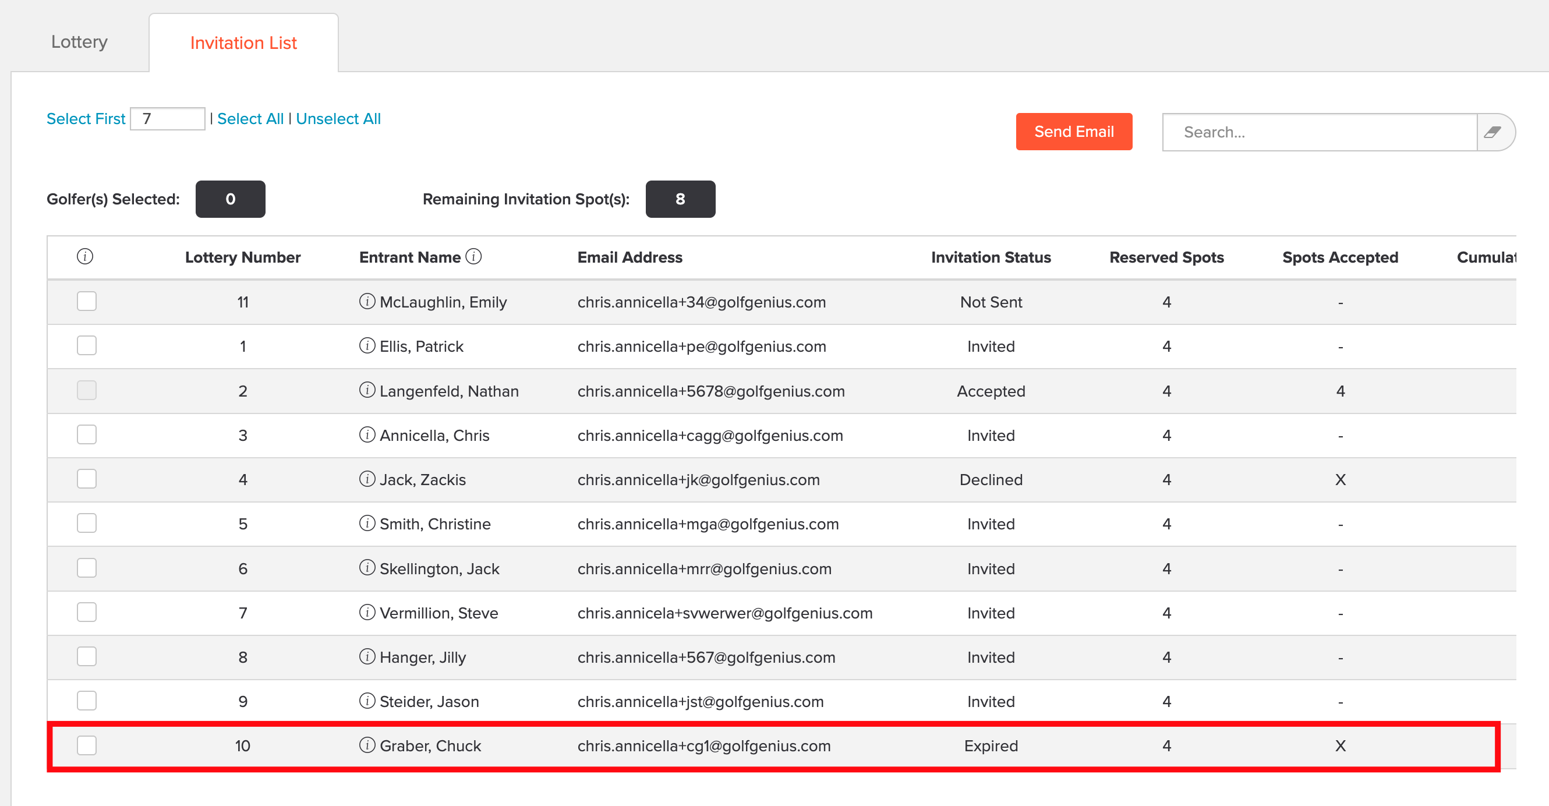This screenshot has height=806, width=1549.
Task: Open info icon for Vermillion, Steve
Action: 367,612
